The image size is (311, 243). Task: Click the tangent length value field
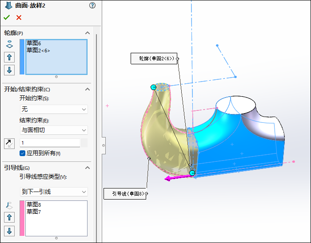pos(50,143)
